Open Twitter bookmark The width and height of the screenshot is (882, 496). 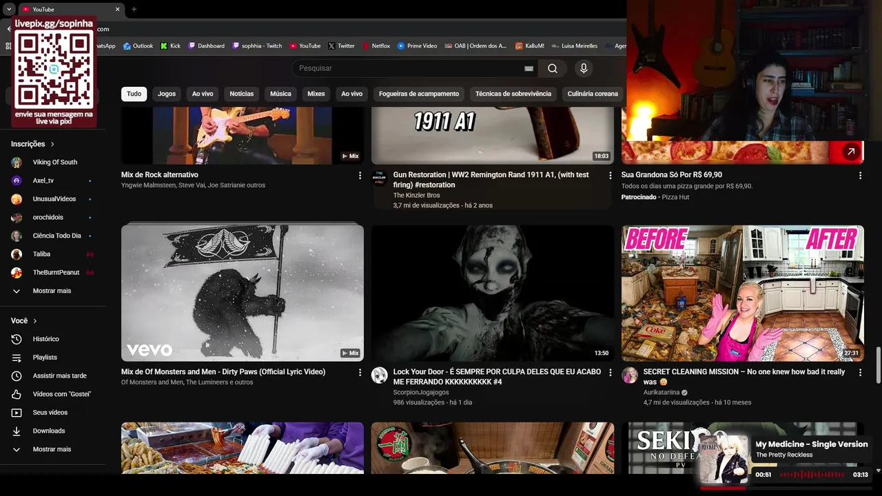pos(341,46)
